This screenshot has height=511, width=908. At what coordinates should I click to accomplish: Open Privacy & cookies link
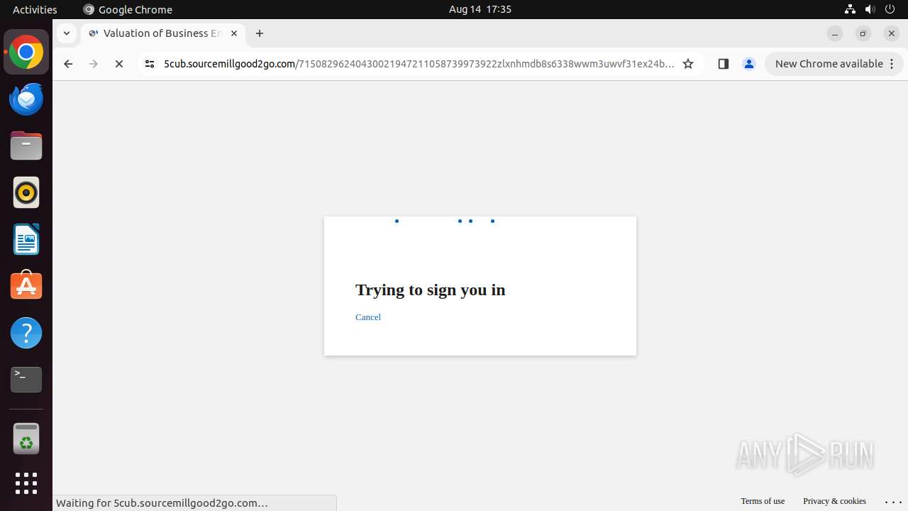coord(834,501)
